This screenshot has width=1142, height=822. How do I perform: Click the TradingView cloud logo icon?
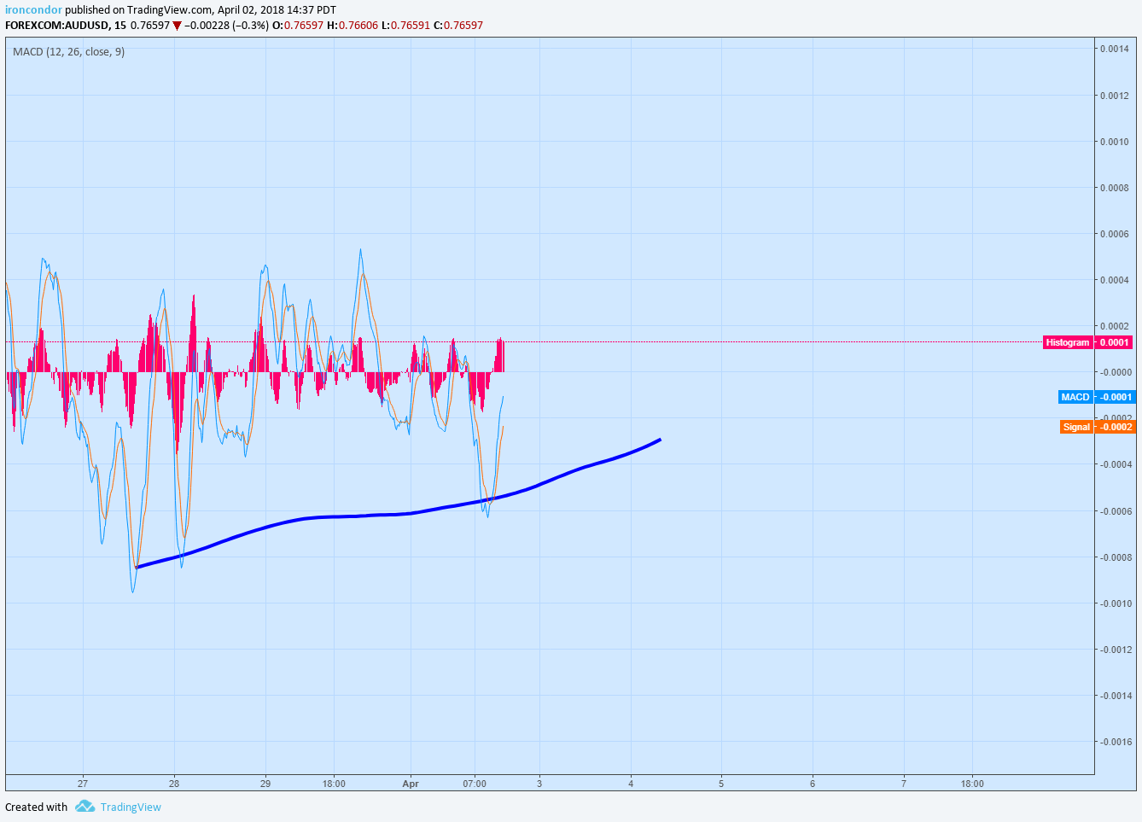click(84, 807)
